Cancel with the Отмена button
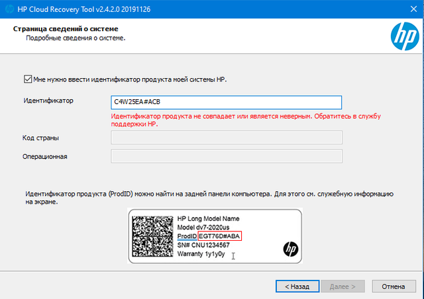Screen dimensions: 424x299 tap(394, 286)
